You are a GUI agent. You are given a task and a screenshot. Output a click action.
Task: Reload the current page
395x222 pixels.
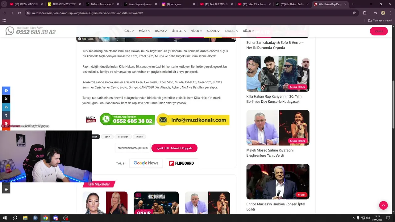coord(19,13)
